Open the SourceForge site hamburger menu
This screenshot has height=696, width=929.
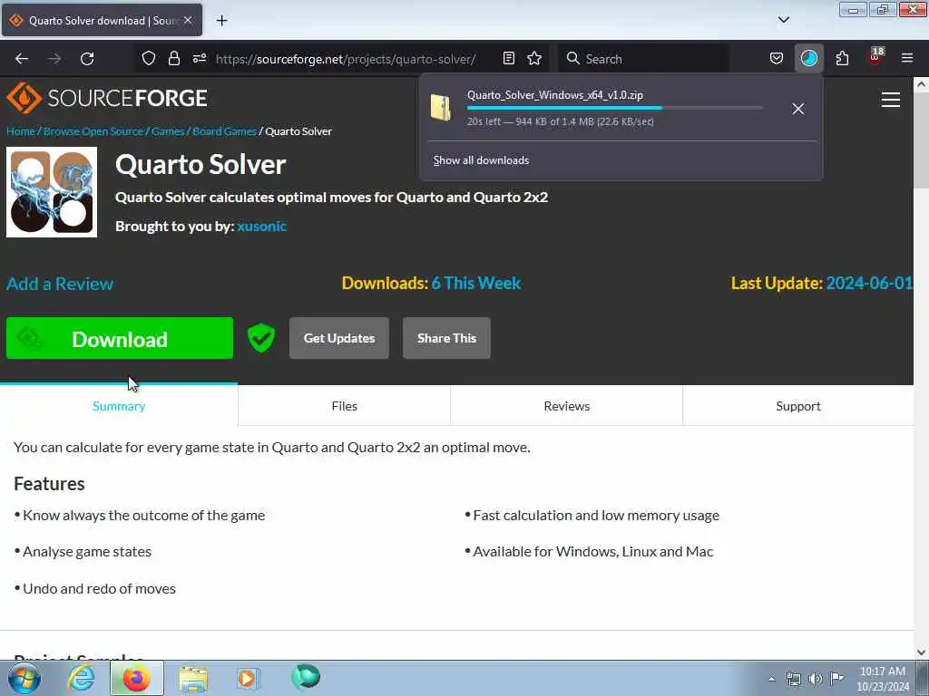pyautogui.click(x=891, y=100)
